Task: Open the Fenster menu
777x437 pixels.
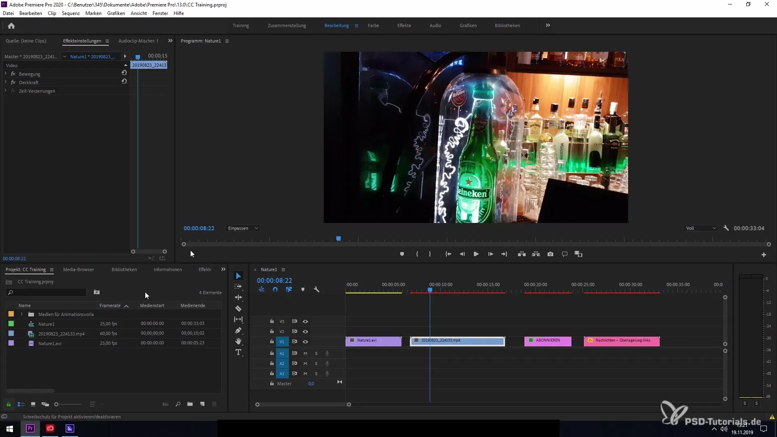Action: pos(160,13)
